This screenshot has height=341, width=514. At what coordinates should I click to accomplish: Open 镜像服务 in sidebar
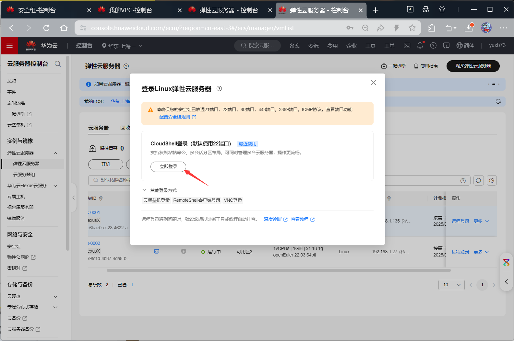click(x=16, y=218)
